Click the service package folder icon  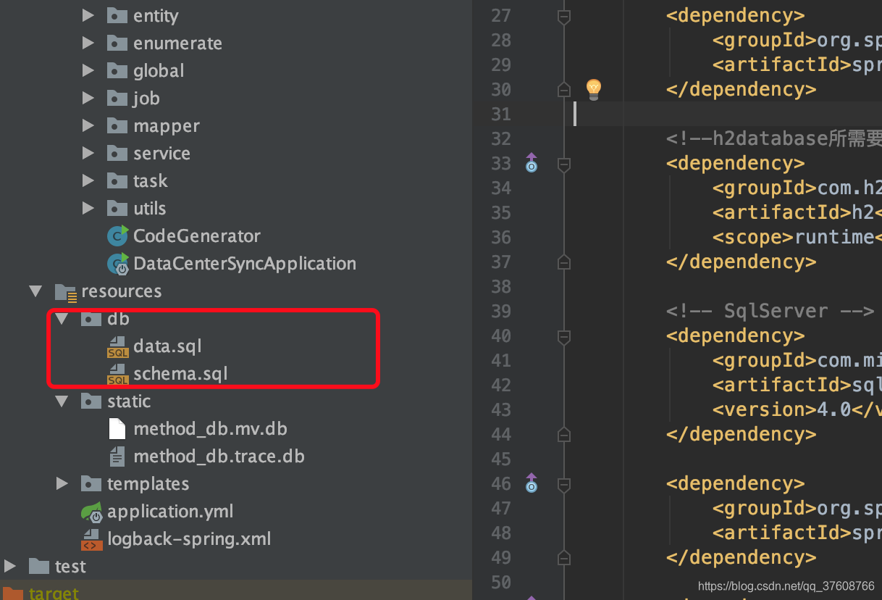[117, 153]
